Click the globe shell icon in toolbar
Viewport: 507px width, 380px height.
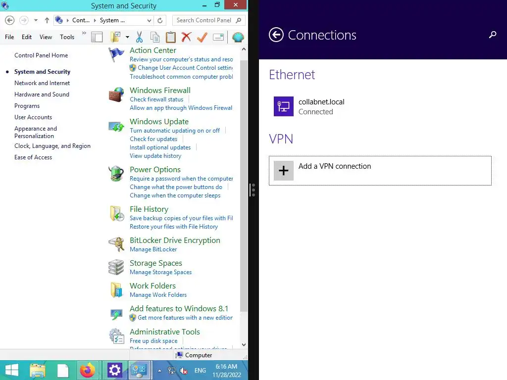[x=238, y=37]
